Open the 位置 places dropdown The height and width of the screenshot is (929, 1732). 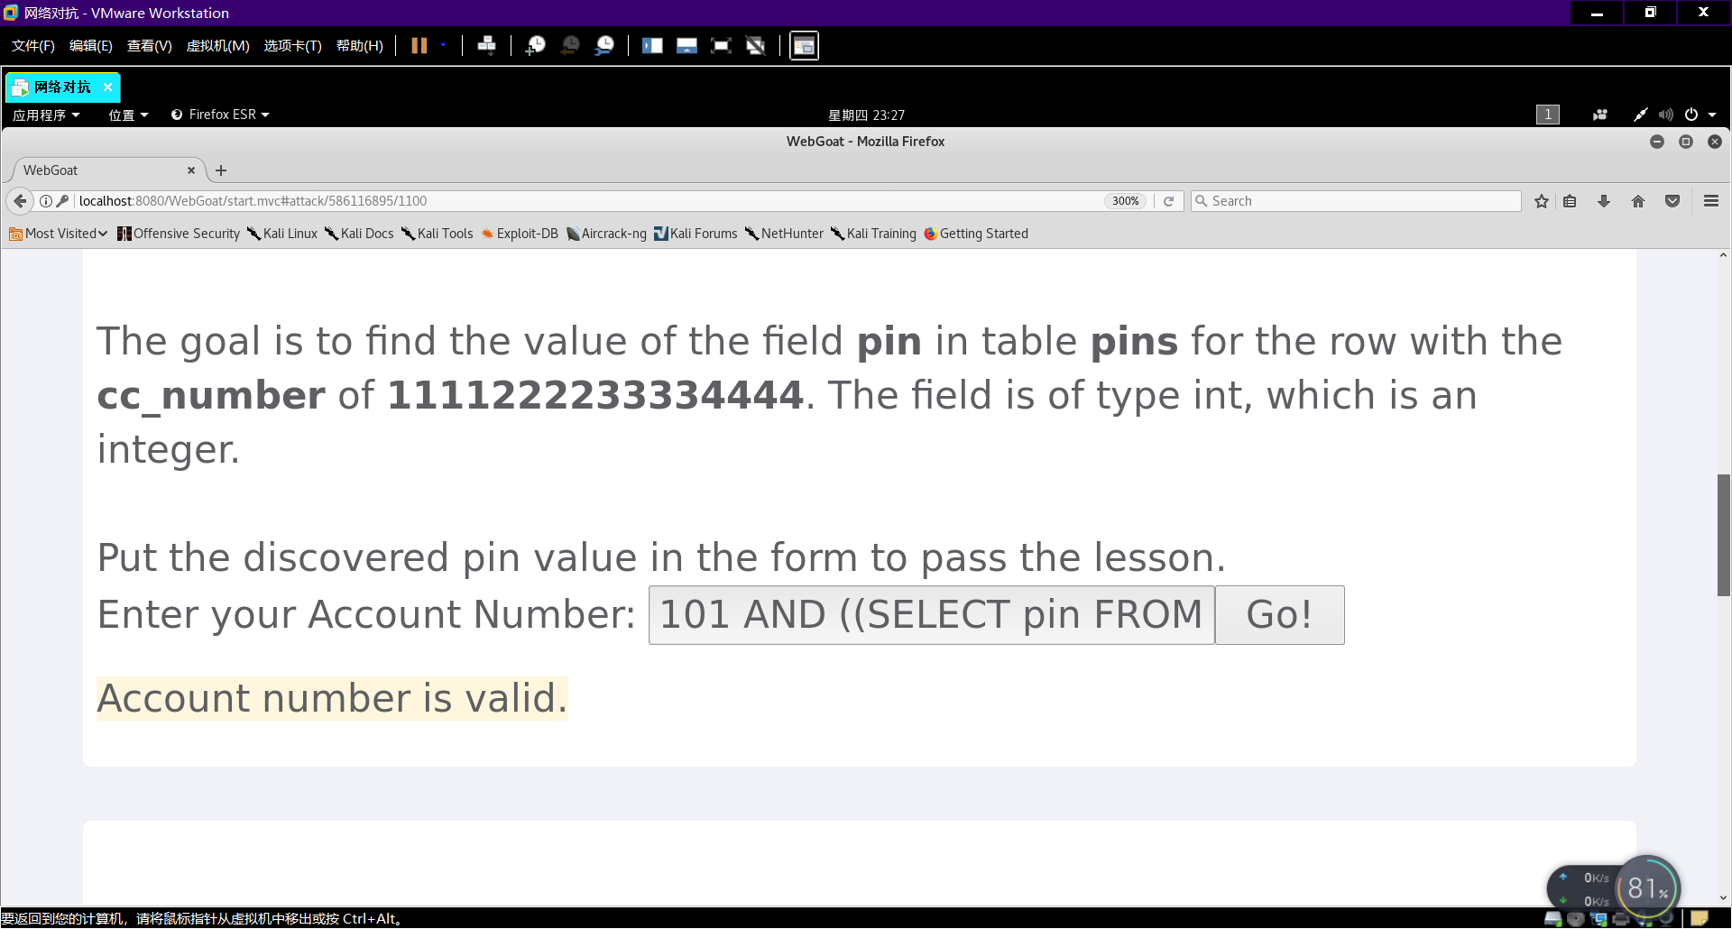coord(128,115)
